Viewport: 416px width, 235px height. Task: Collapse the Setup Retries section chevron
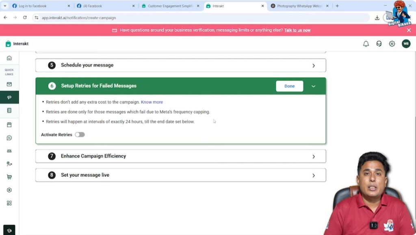[x=313, y=86]
